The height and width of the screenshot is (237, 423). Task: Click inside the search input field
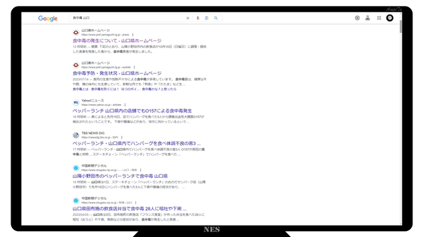(x=128, y=18)
